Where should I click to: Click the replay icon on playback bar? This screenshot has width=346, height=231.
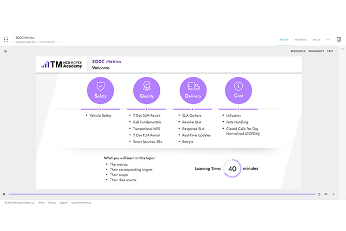319,194
